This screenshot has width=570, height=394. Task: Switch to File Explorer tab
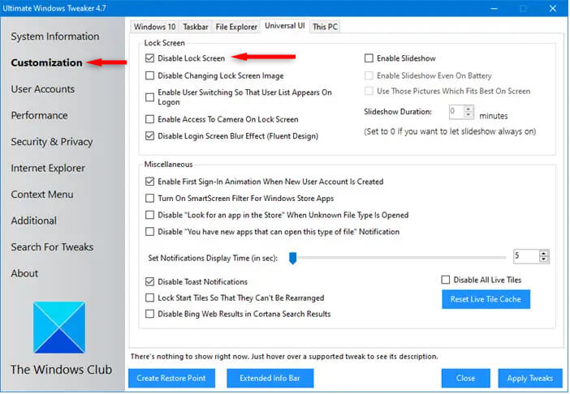click(x=236, y=27)
